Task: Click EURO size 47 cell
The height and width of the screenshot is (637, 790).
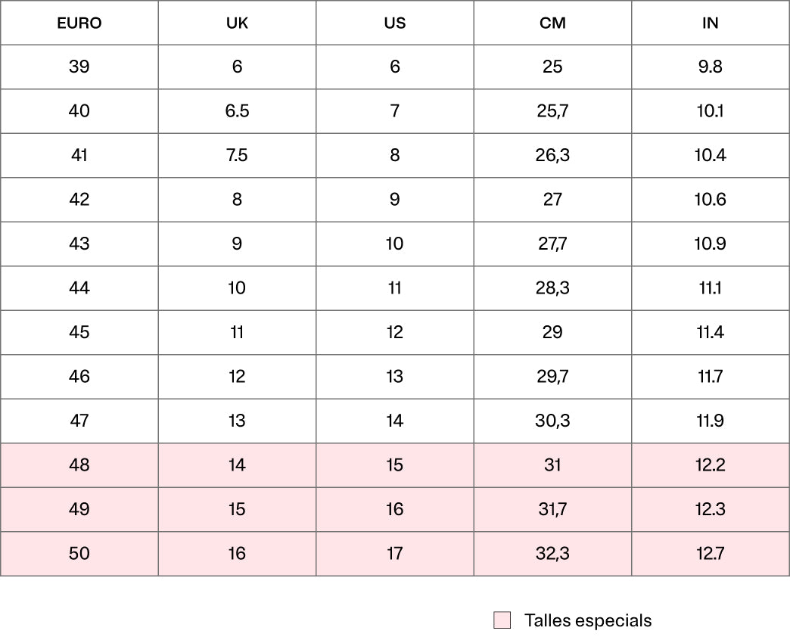Action: click(x=79, y=421)
